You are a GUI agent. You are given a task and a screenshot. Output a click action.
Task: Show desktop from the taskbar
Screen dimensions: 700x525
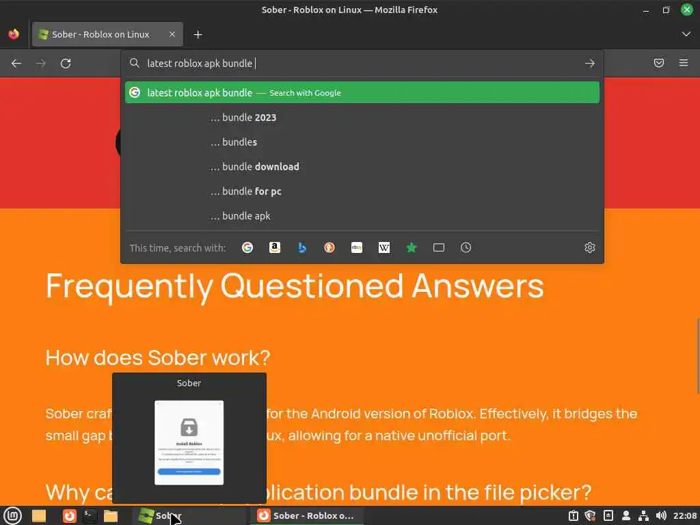[x=39, y=515]
